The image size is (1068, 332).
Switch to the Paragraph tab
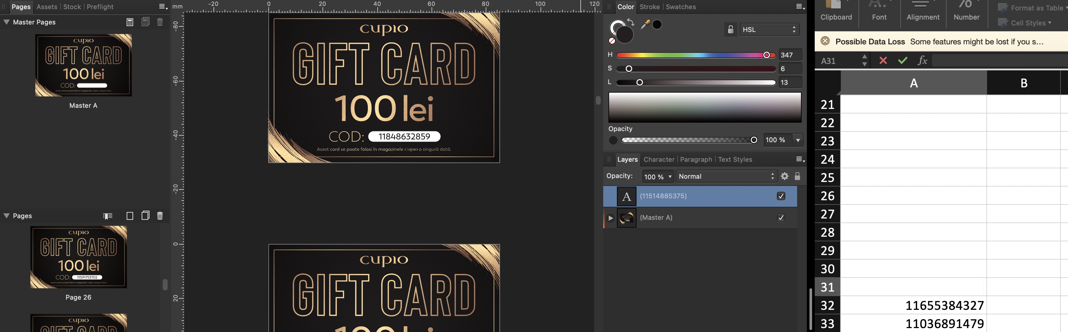point(696,159)
